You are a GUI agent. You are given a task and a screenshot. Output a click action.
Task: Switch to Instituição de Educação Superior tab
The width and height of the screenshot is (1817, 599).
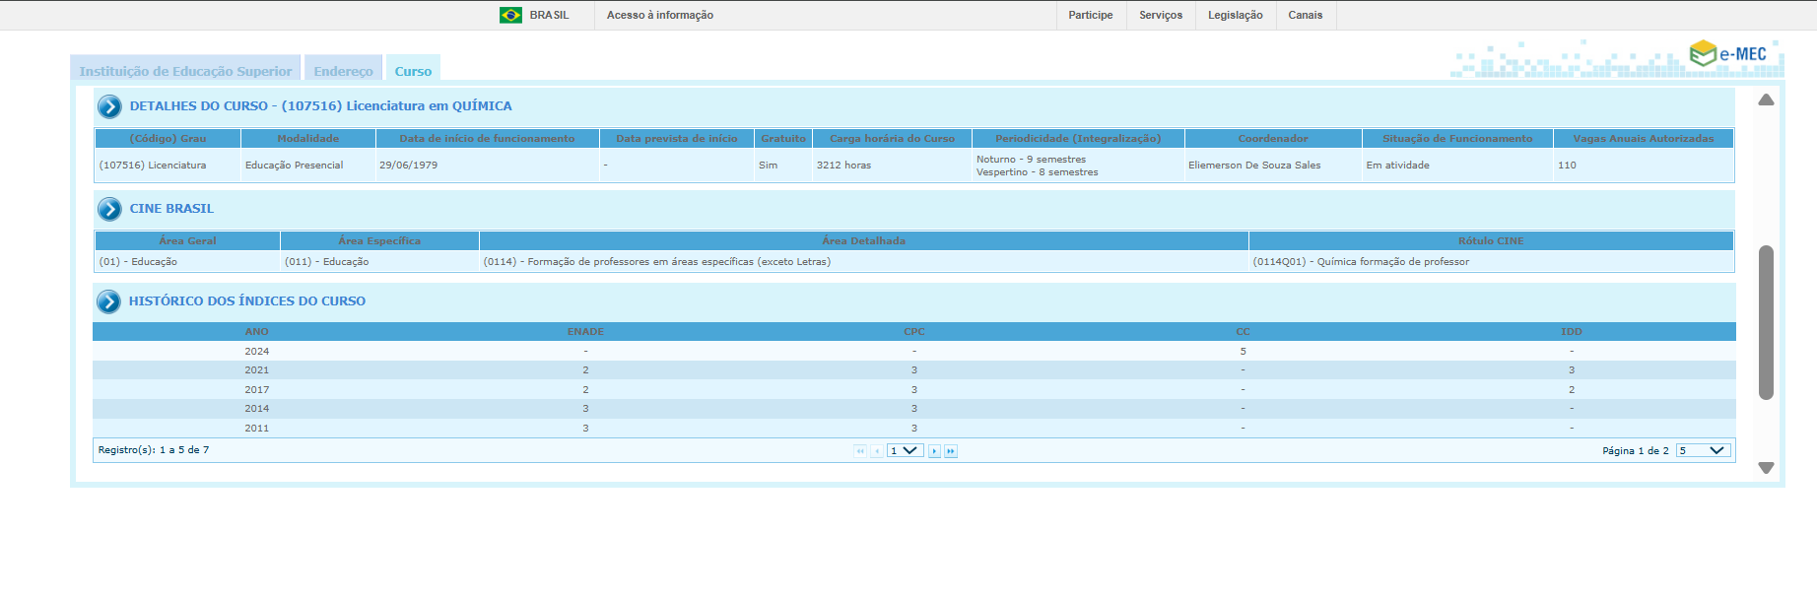185,71
